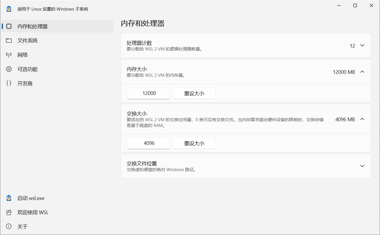Viewport: 380px width, 235px height.
Task: Click the curly braces icon for 开发商
Action: (9, 83)
